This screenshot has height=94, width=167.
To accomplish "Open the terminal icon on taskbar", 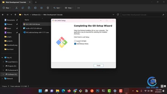I will click(103, 91).
